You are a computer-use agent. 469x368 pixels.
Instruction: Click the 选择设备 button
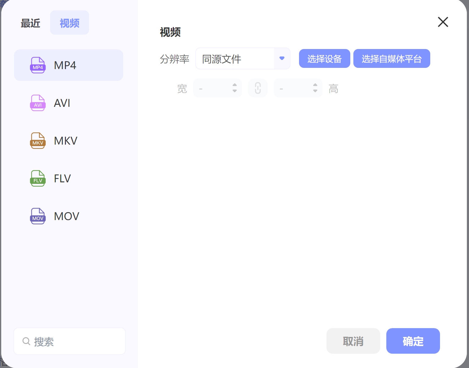coord(324,58)
